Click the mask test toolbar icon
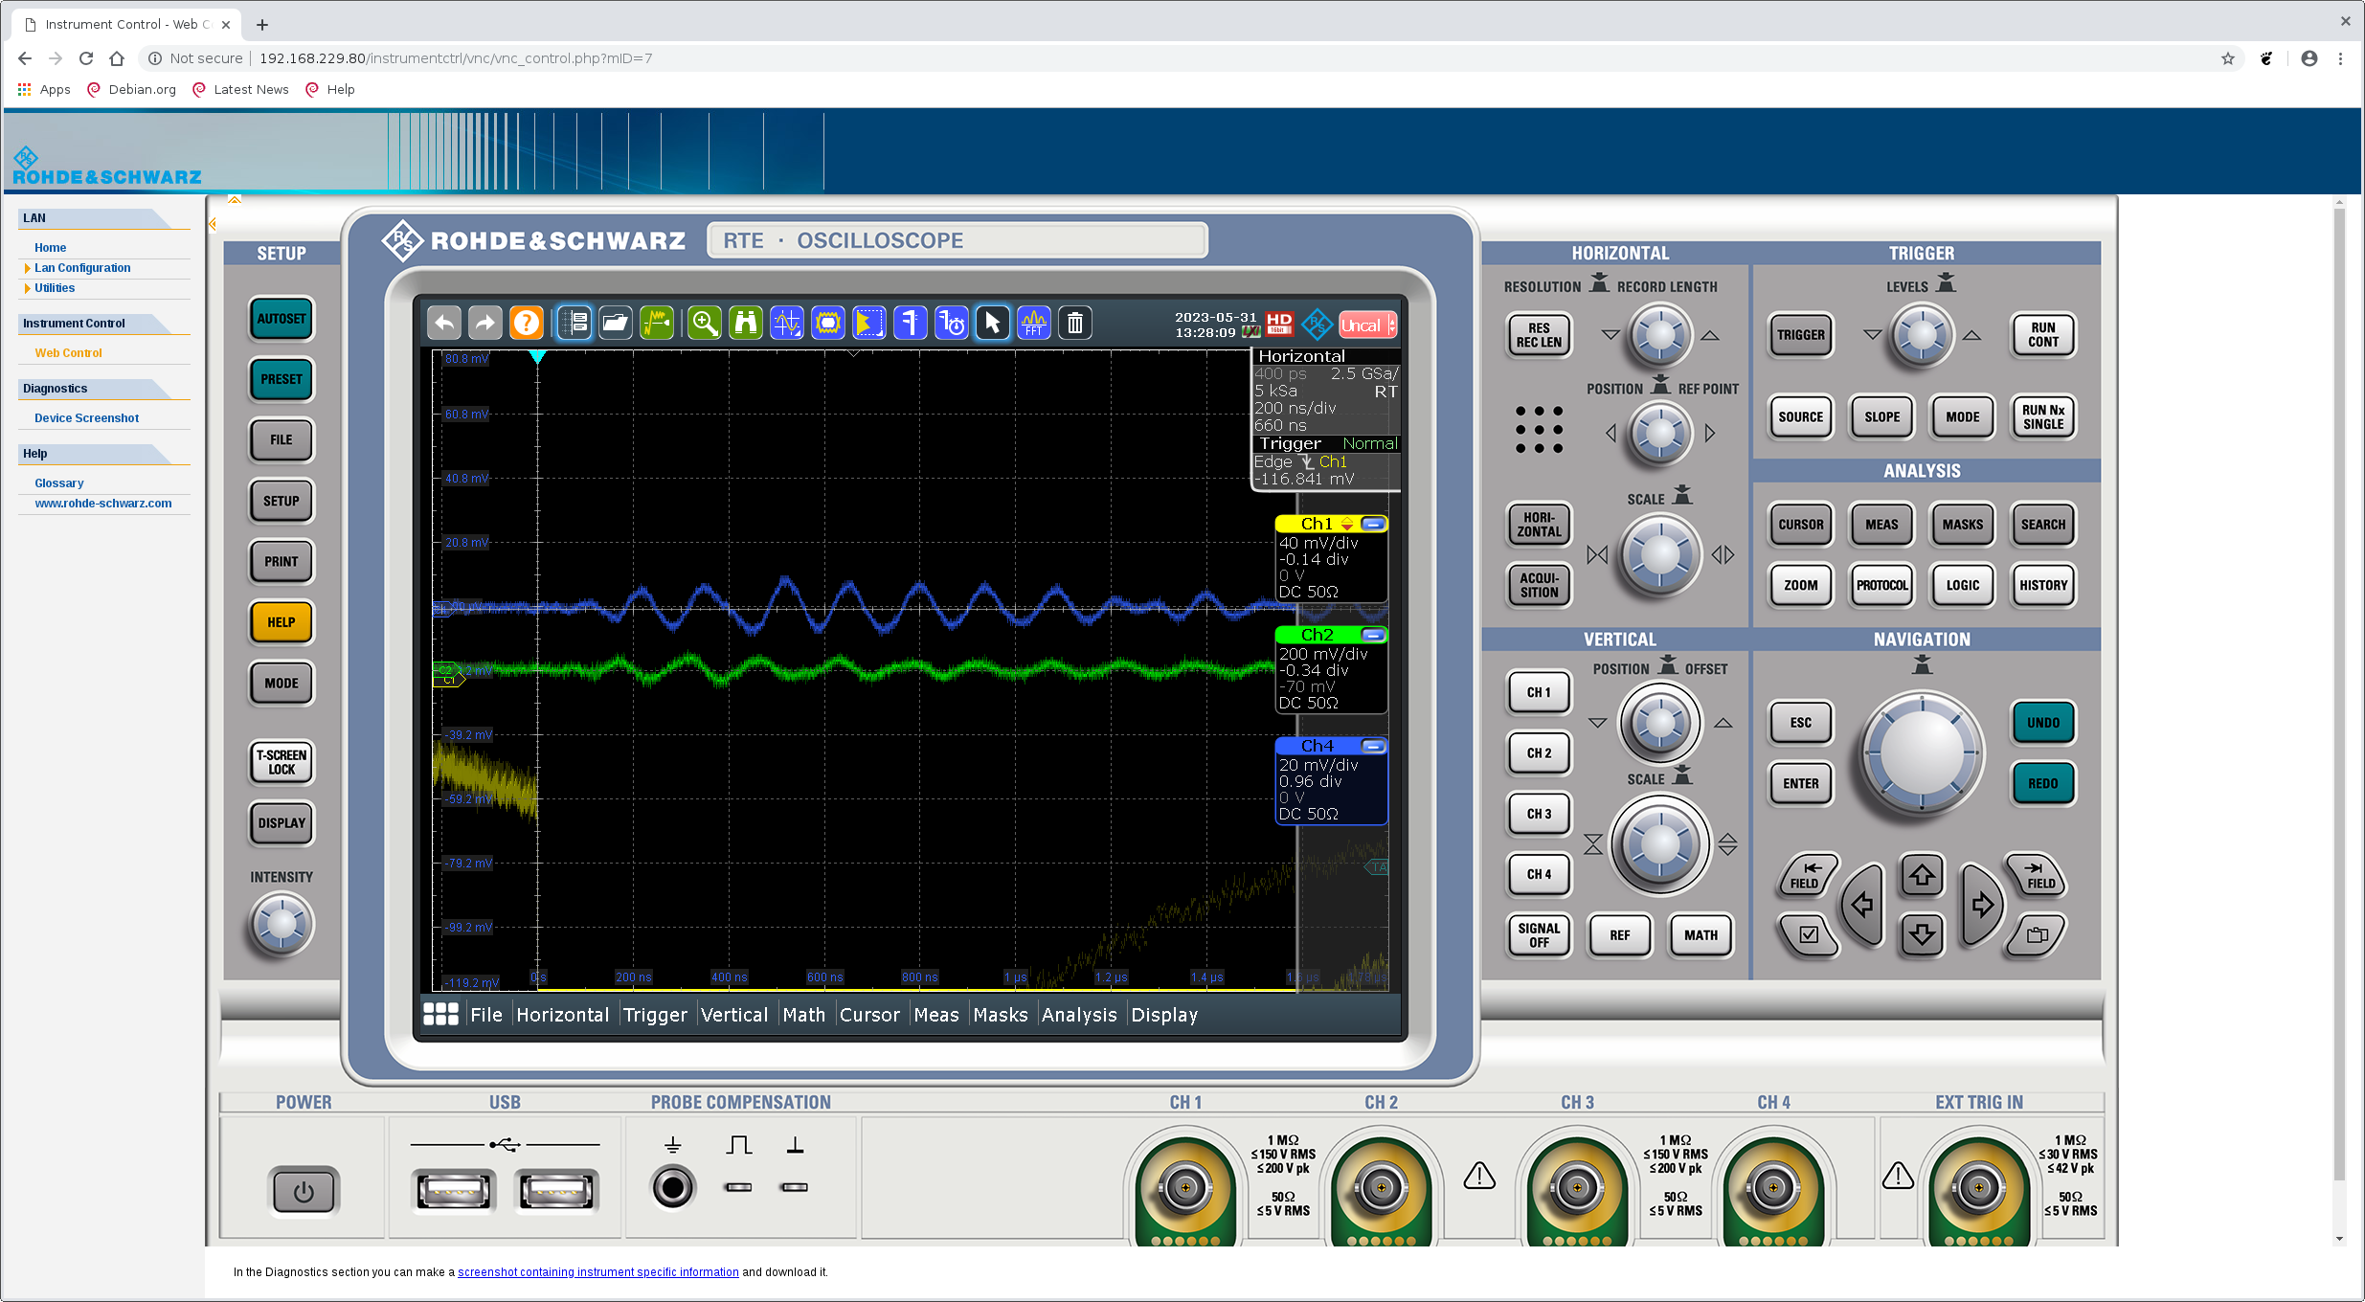Viewport: 2365px width, 1302px height. tap(828, 324)
